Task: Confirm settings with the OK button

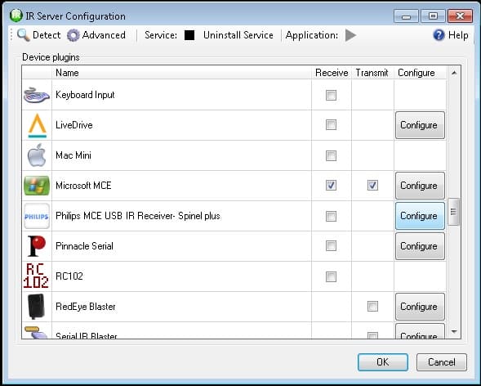Action: [x=383, y=362]
